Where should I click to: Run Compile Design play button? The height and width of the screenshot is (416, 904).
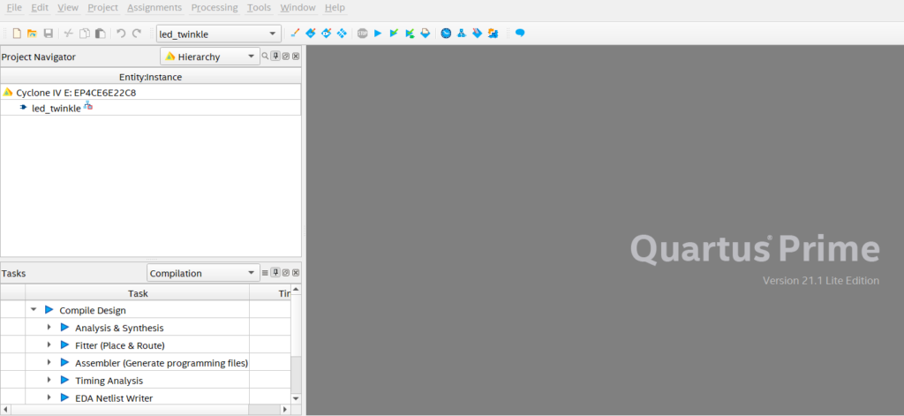(49, 310)
